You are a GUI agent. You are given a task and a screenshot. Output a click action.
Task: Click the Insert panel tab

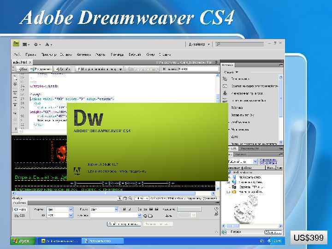(227, 65)
